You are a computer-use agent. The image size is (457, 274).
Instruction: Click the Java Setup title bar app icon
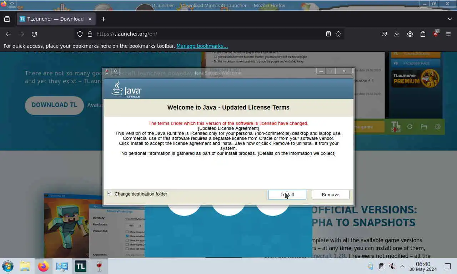click(107, 71)
